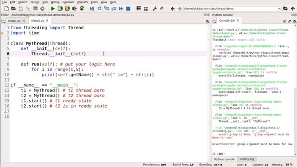Click warning icon on line 2

2,33
